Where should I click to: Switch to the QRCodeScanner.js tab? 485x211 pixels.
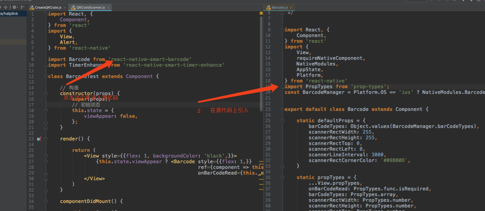[90, 7]
